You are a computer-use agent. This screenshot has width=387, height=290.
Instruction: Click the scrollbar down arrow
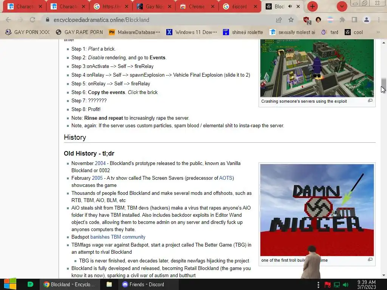(x=384, y=275)
